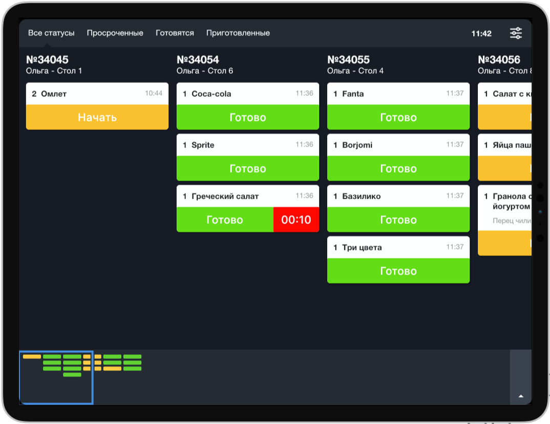550x424 pixels.
Task: Open the filter settings sliders icon
Action: [x=516, y=33]
